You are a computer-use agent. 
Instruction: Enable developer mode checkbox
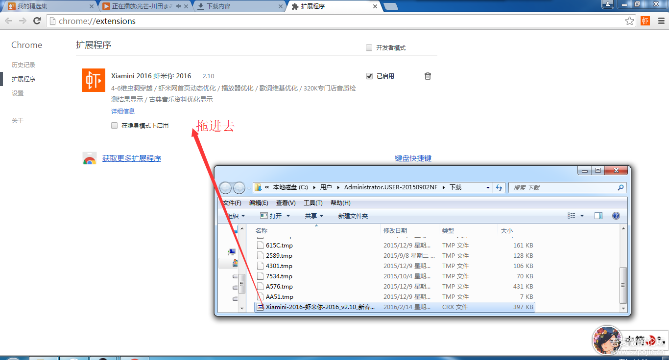369,48
